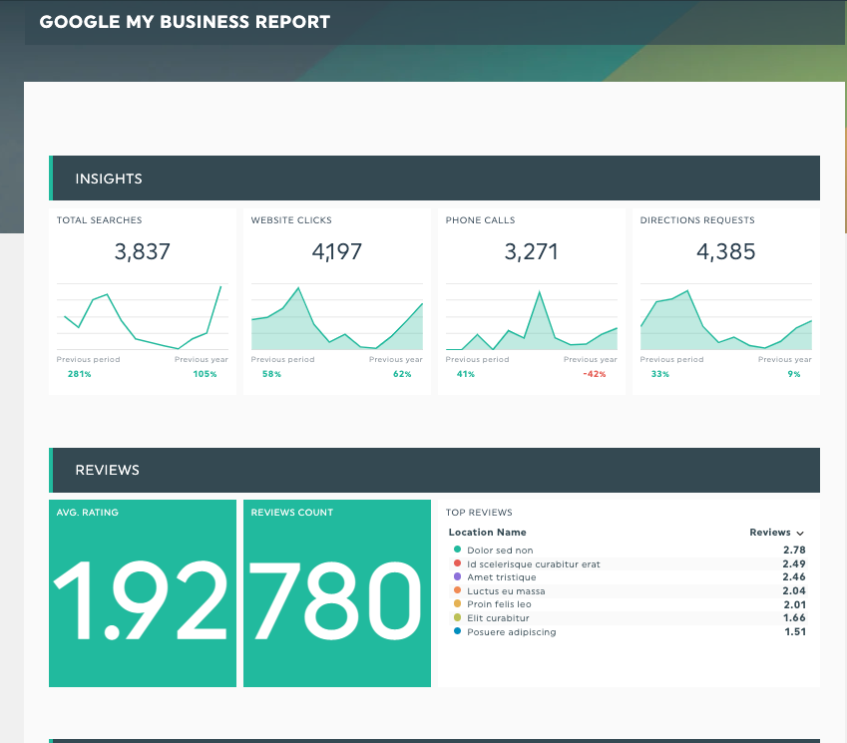The height and width of the screenshot is (743, 847).
Task: Click the Website Clicks trend chart
Action: [x=336, y=314]
